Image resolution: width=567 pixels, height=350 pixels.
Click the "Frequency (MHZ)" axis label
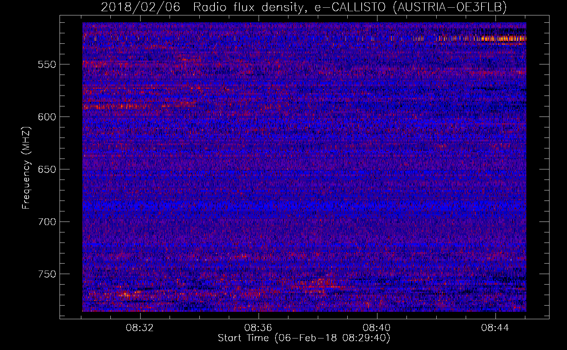[x=26, y=168]
